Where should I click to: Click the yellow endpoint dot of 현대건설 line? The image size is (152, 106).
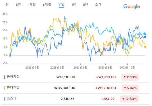(x=145, y=47)
